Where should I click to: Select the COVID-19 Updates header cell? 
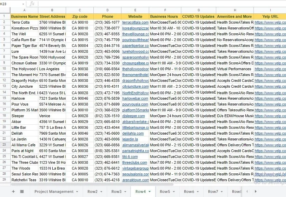[199, 16]
